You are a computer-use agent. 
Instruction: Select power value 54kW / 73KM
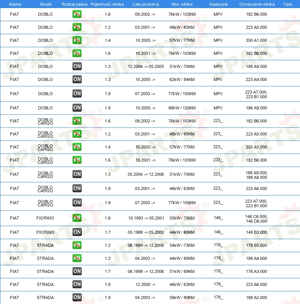tap(182, 245)
